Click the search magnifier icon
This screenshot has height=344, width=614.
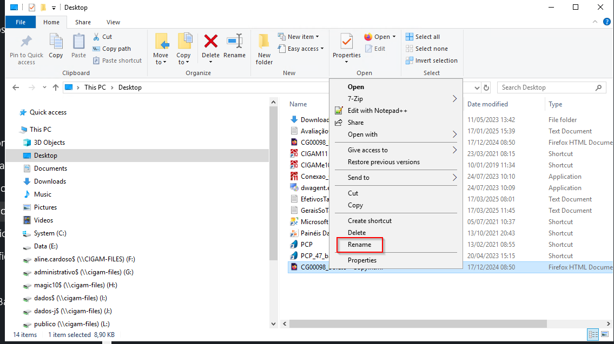[x=598, y=87]
